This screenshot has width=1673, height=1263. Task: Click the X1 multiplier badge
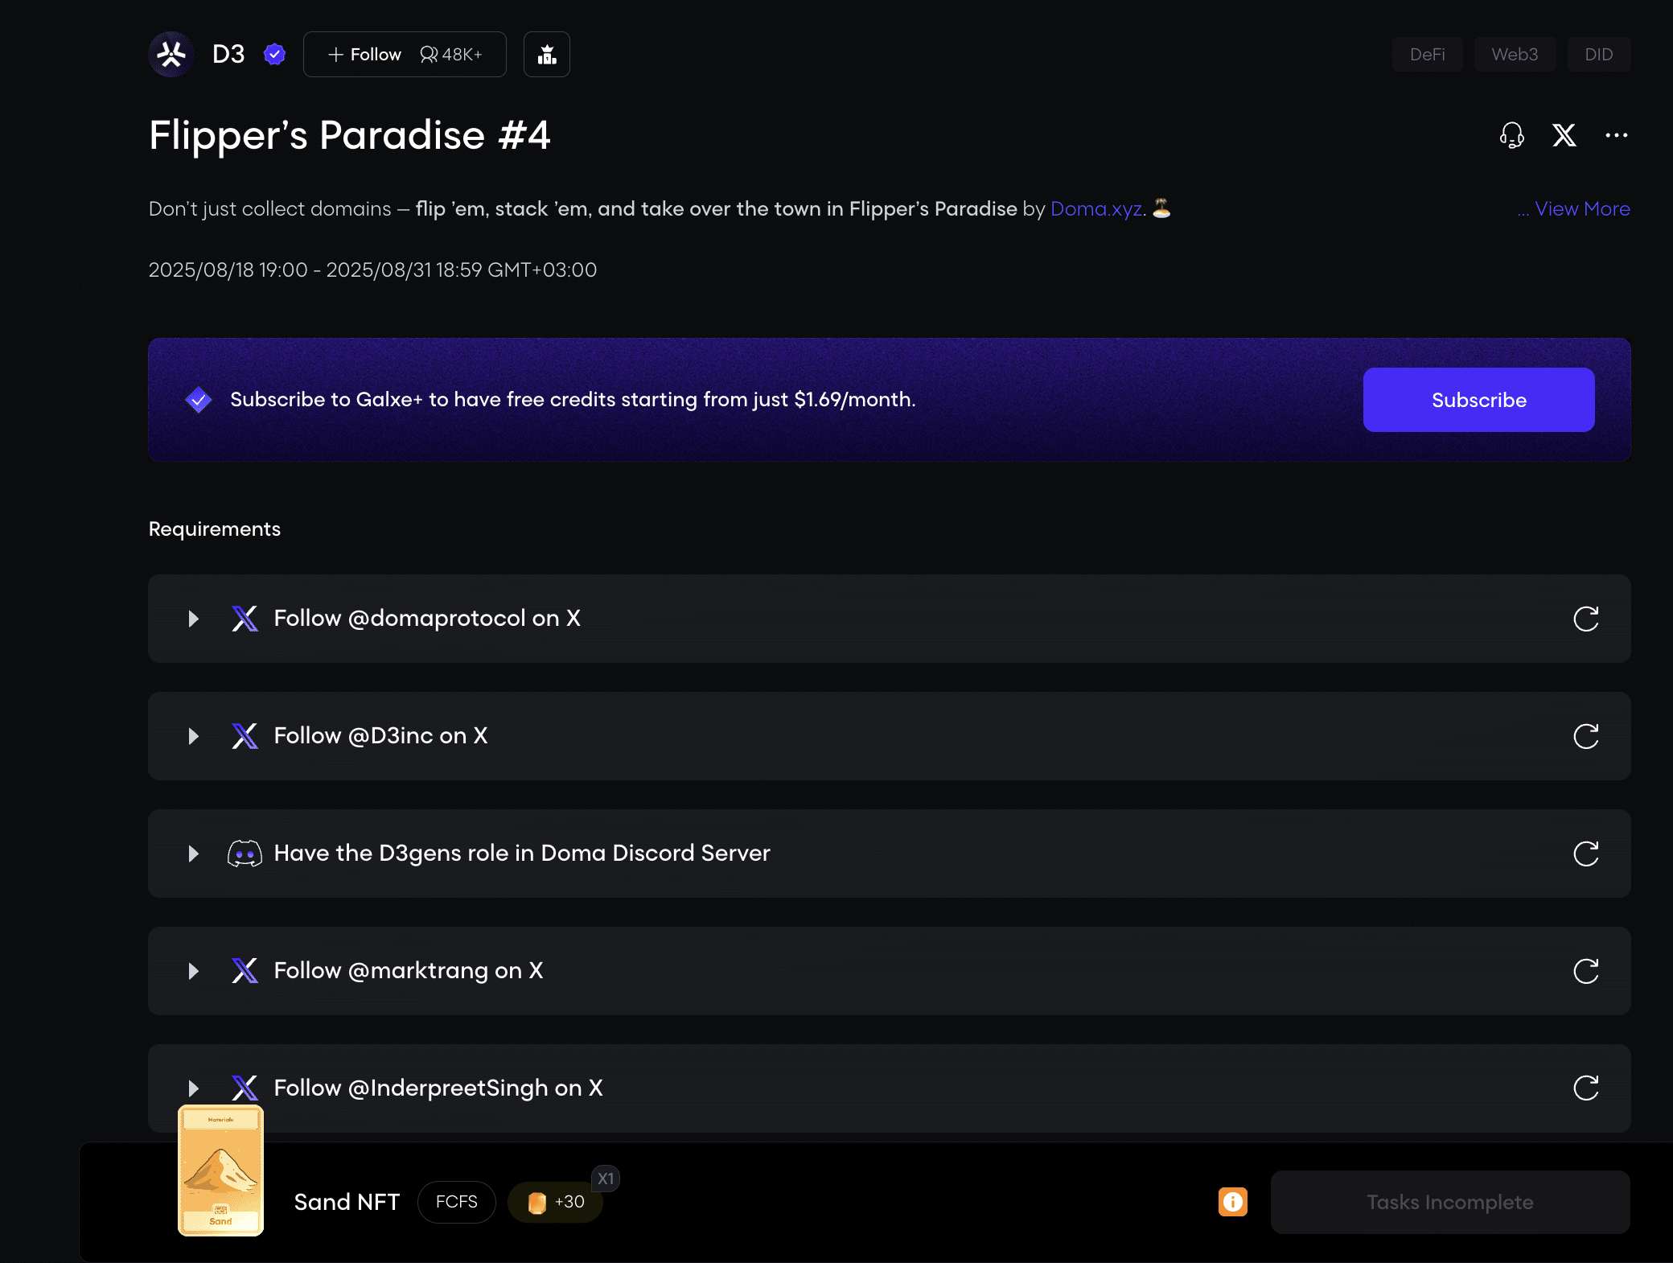pyautogui.click(x=606, y=1179)
